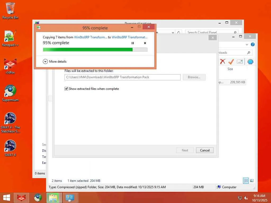Open the Recycle Bin desktop icon
271x203 pixels.
tap(10, 11)
